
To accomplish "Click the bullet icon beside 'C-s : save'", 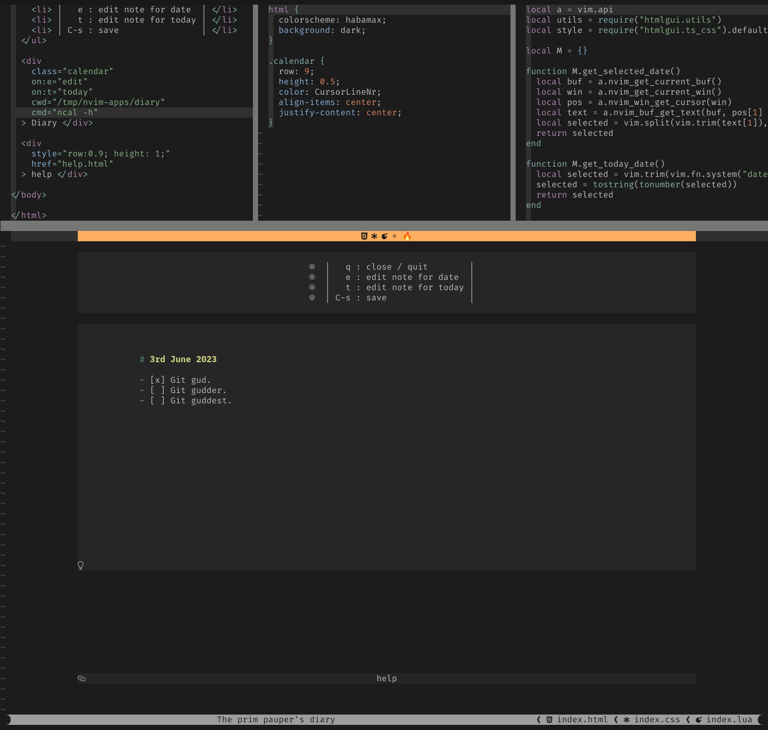I will (x=312, y=297).
